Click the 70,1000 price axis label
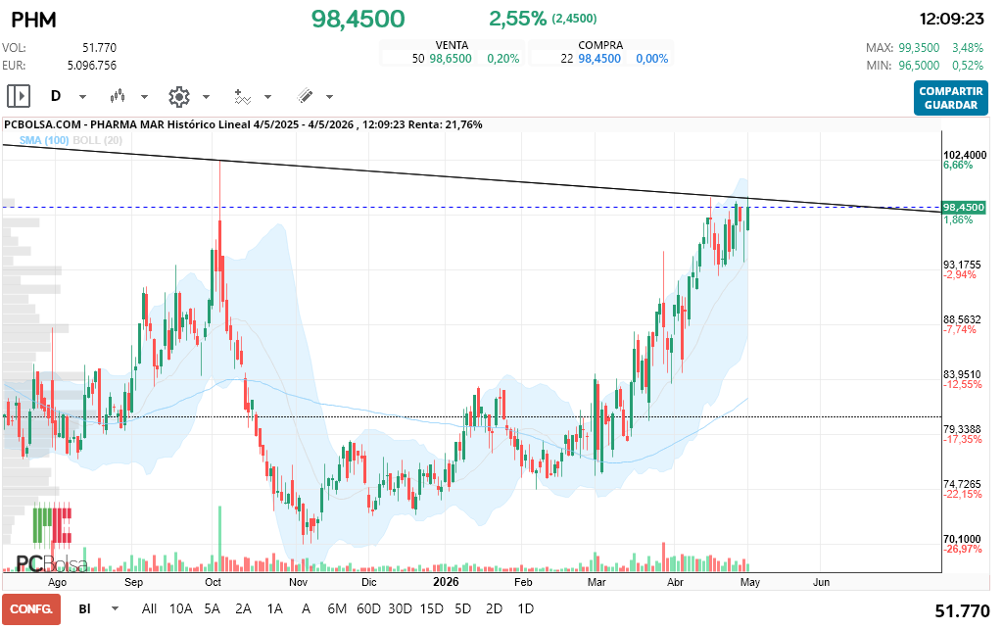The height and width of the screenshot is (630, 1003). [x=962, y=539]
